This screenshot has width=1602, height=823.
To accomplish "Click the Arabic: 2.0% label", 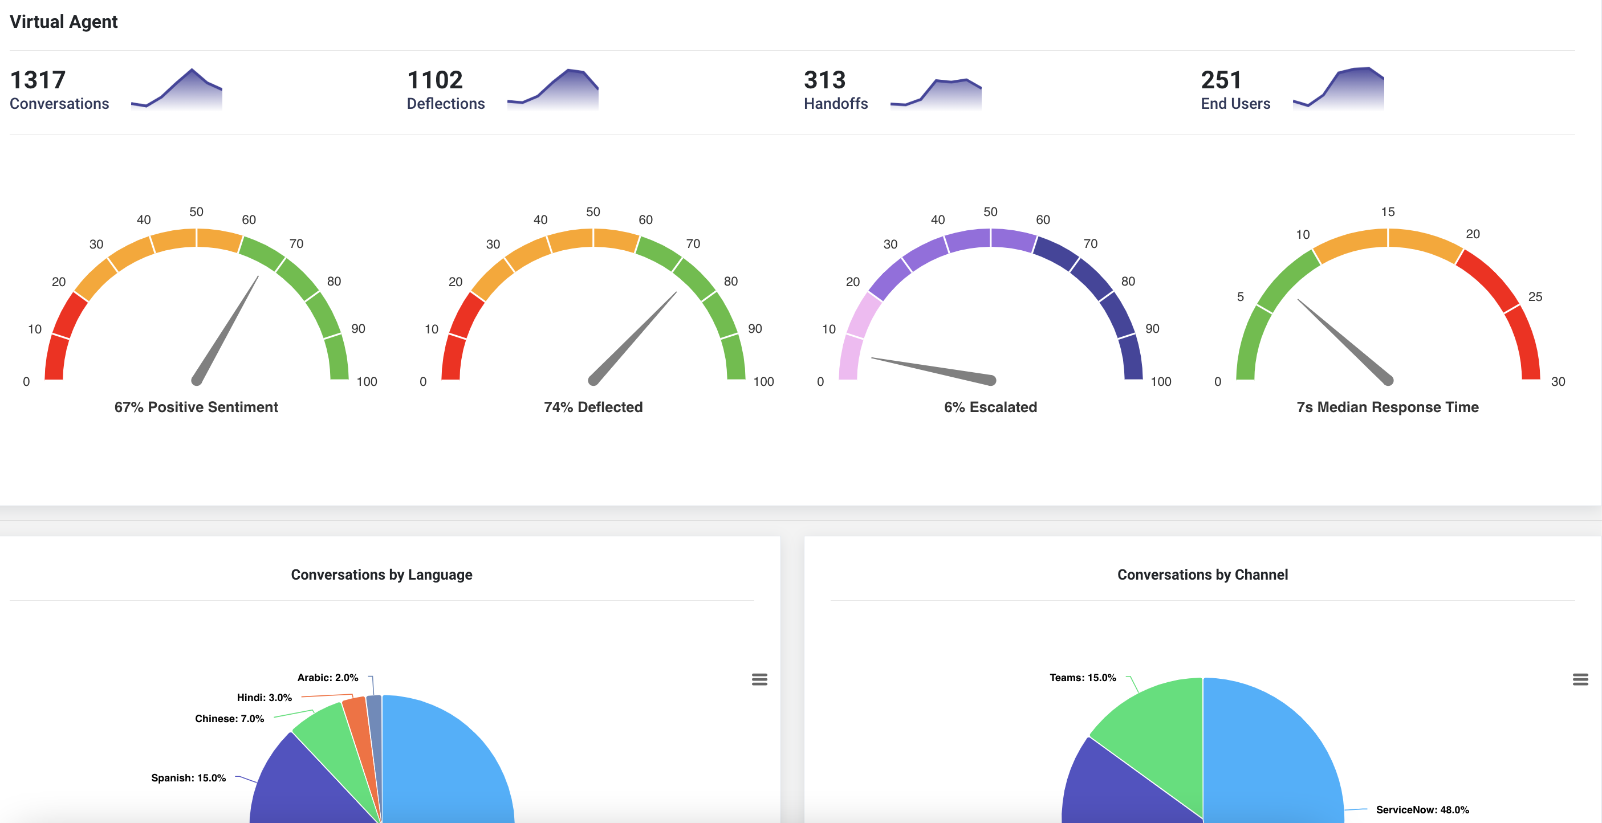I will click(328, 678).
